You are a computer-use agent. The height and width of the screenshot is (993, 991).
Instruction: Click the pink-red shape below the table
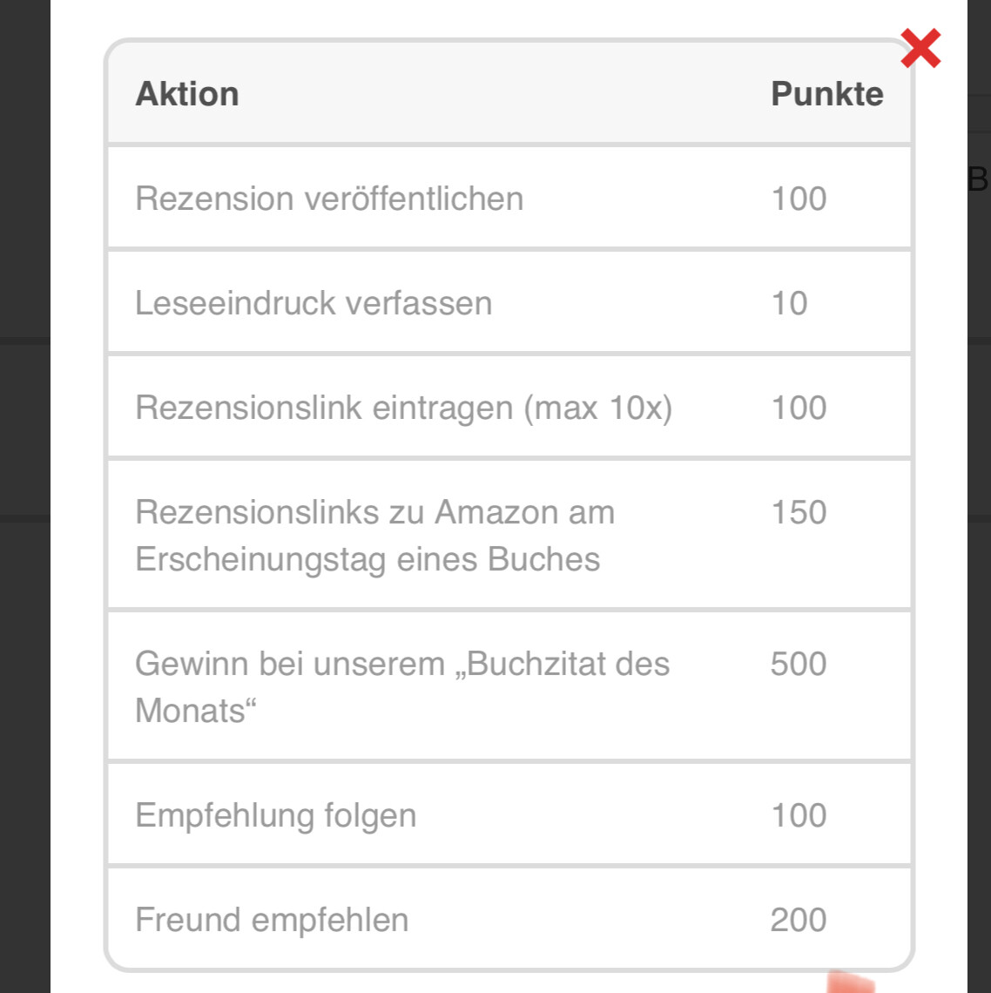point(849,983)
